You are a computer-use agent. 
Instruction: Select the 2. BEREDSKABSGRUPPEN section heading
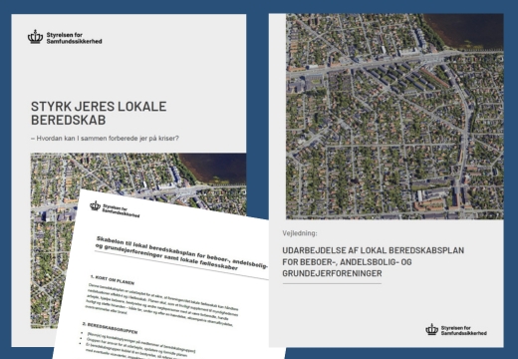coord(110,327)
